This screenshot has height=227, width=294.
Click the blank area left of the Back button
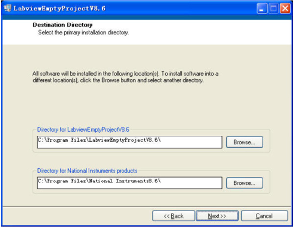[73, 216]
